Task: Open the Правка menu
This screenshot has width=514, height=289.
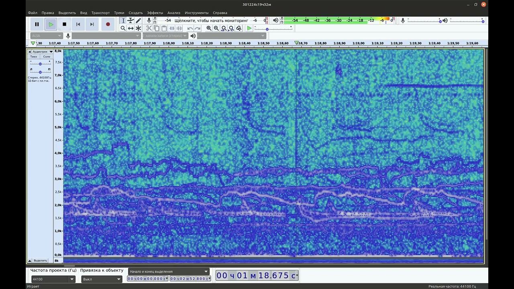Action: click(48, 13)
